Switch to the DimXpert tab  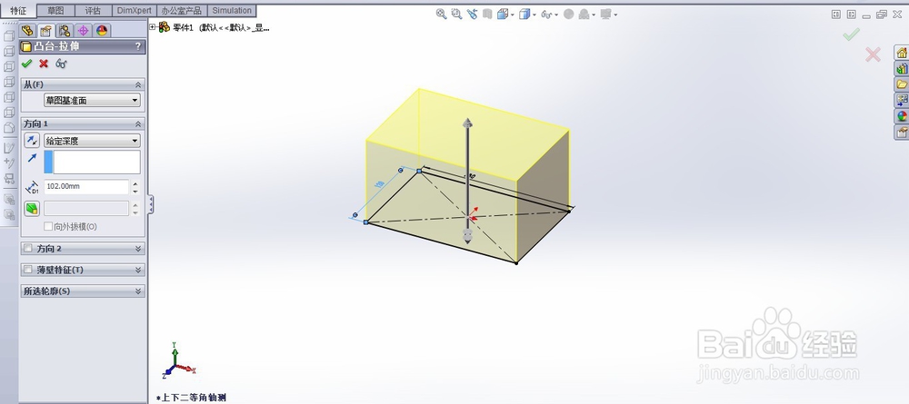[x=134, y=10]
